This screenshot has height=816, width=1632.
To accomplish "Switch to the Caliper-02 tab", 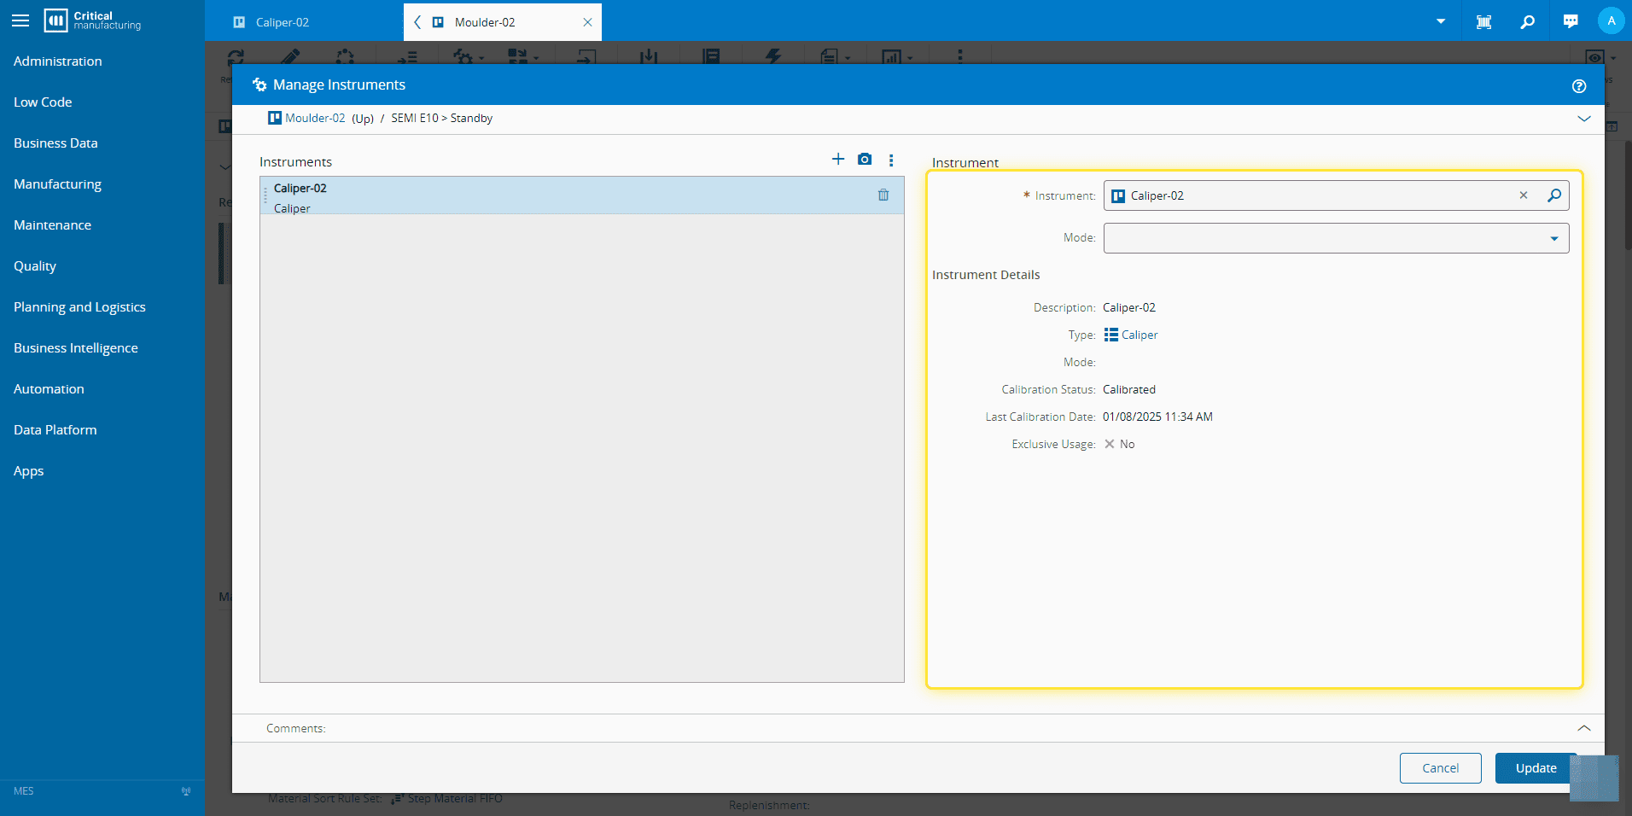I will click(x=283, y=22).
